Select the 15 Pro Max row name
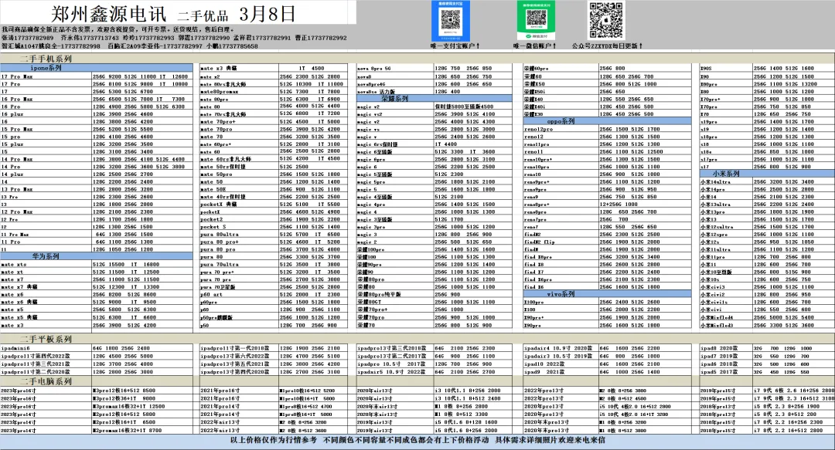The height and width of the screenshot is (450, 835). [x=17, y=129]
